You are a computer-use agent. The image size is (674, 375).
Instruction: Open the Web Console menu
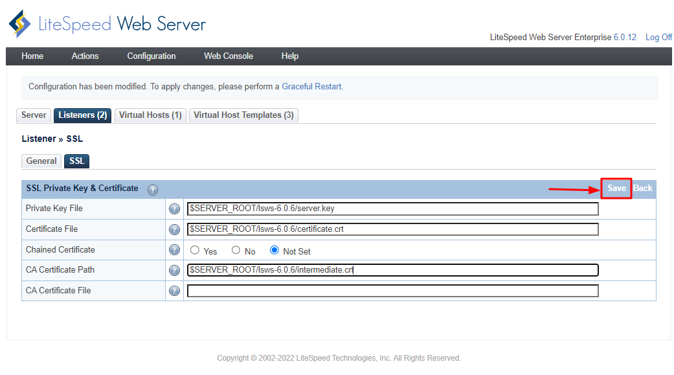tap(229, 56)
